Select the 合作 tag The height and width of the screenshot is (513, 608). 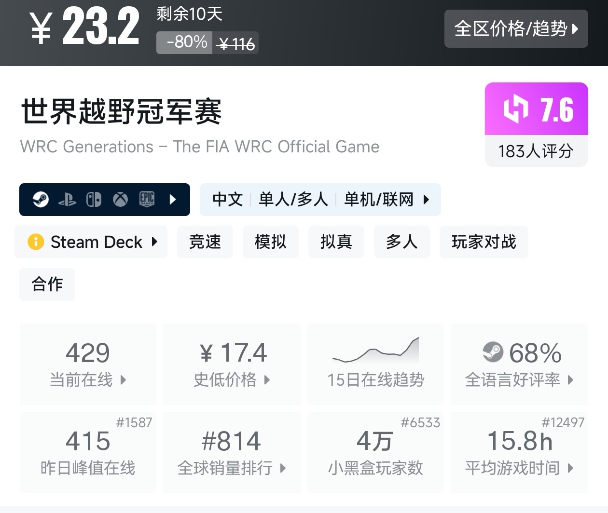[x=47, y=284]
